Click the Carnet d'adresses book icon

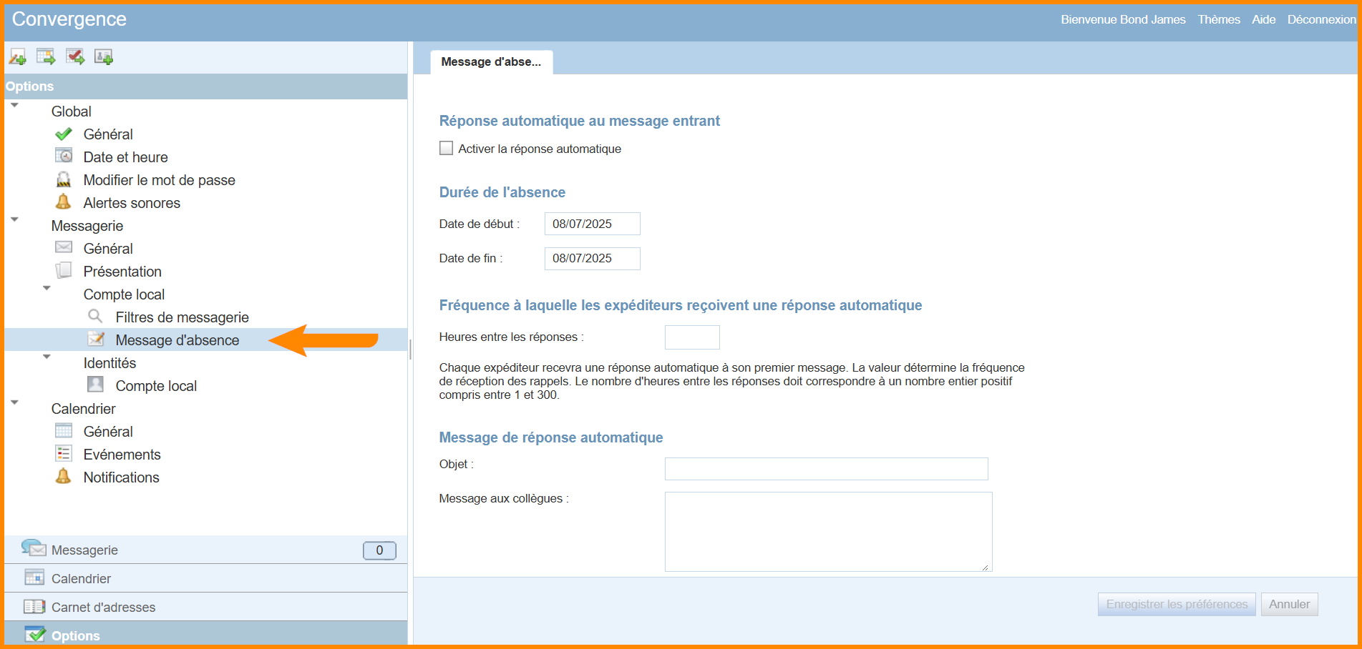pyautogui.click(x=34, y=607)
